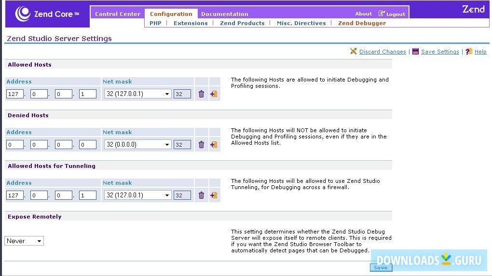Viewport: 492px width, 276px height.
Task: Click the Help question mark icon
Action: tap(469, 51)
